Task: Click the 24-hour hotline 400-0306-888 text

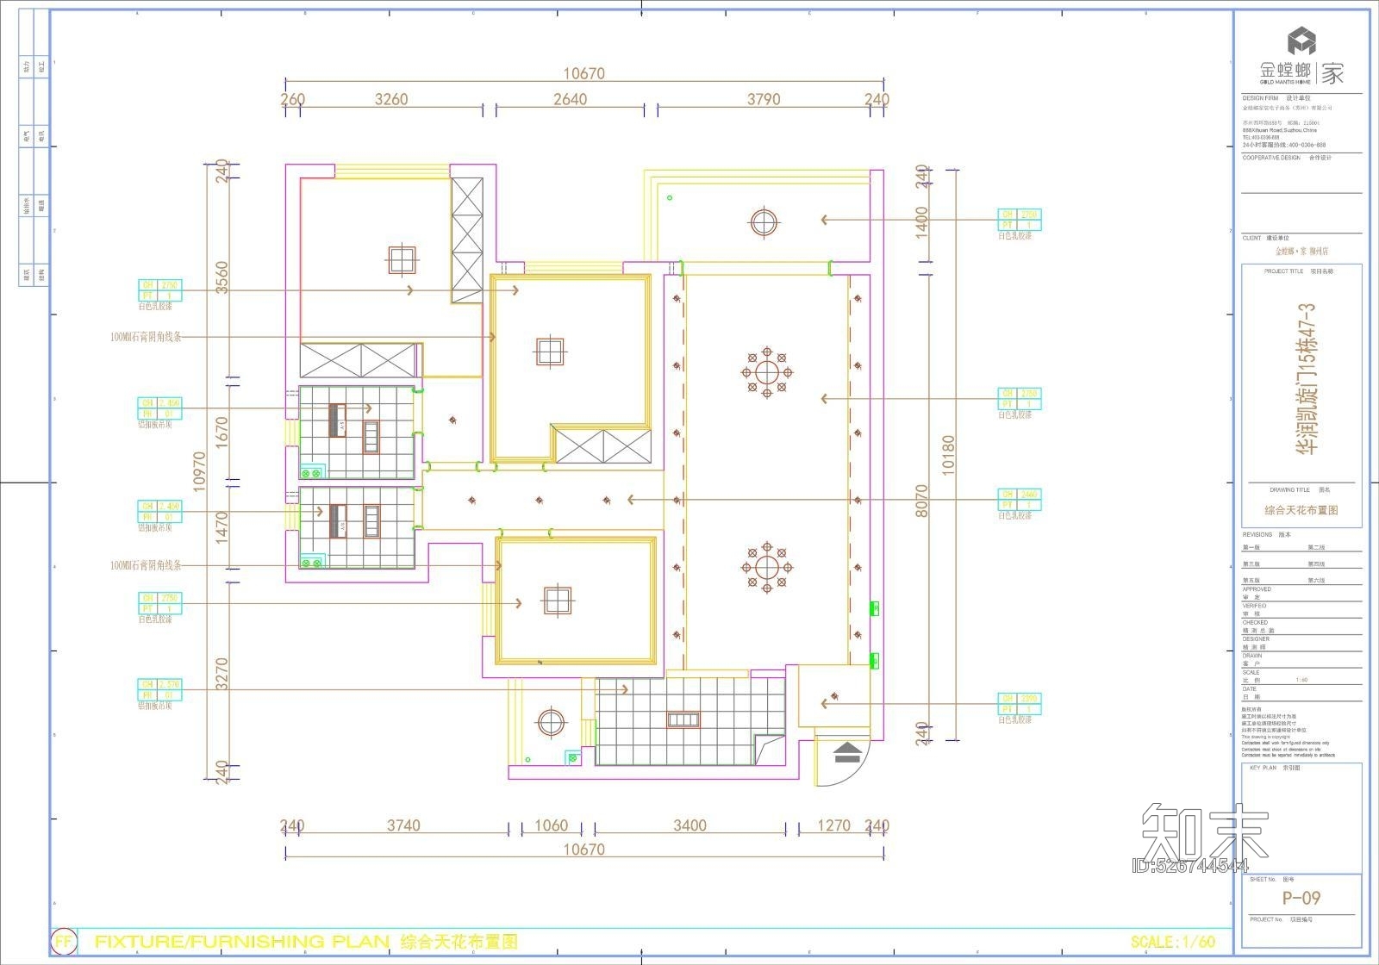Action: (1284, 146)
